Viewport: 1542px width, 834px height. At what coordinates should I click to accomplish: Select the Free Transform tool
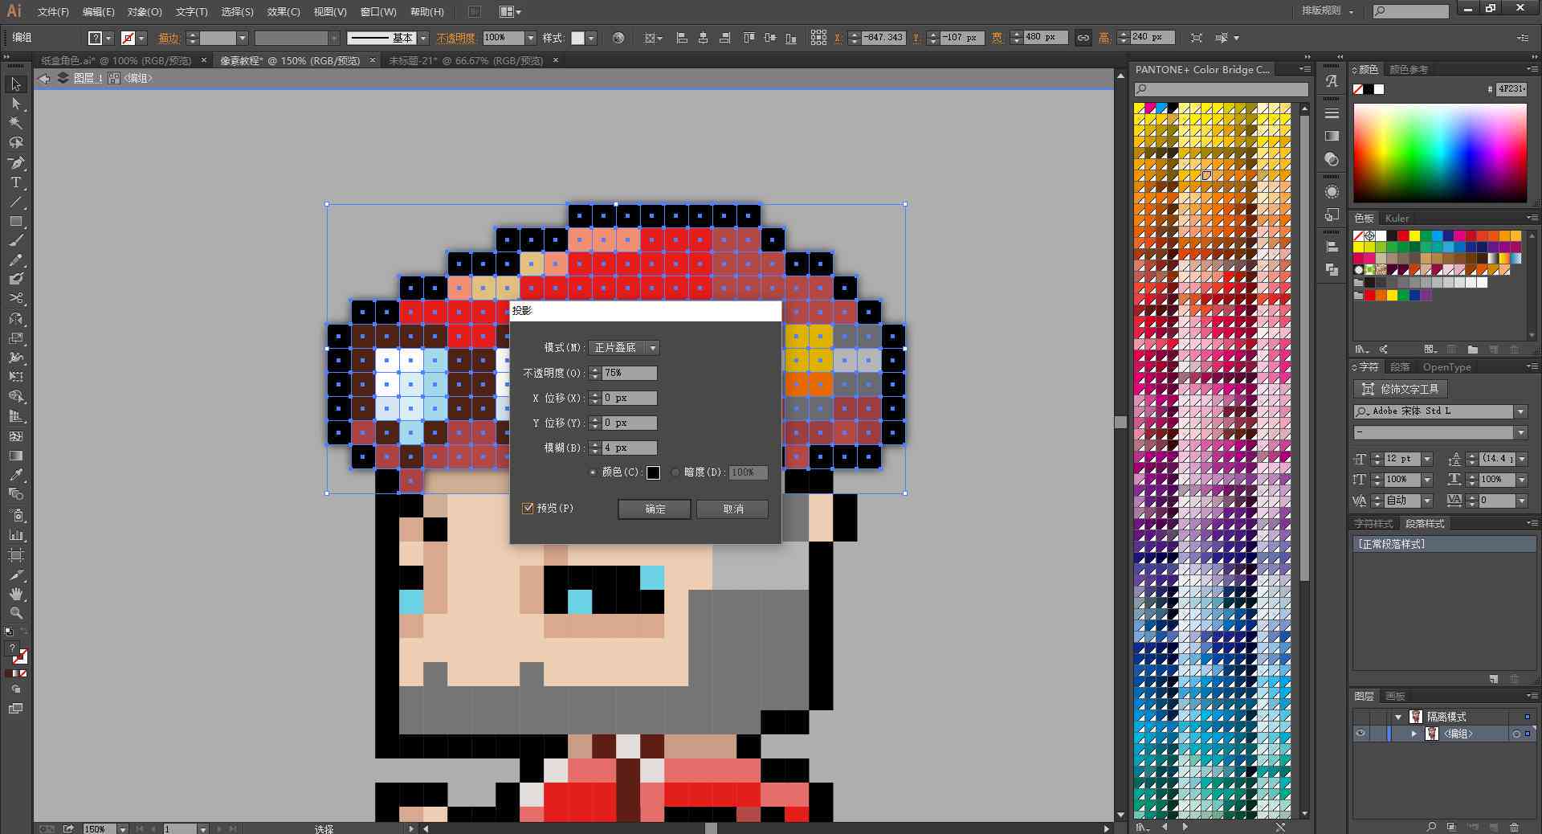[16, 377]
